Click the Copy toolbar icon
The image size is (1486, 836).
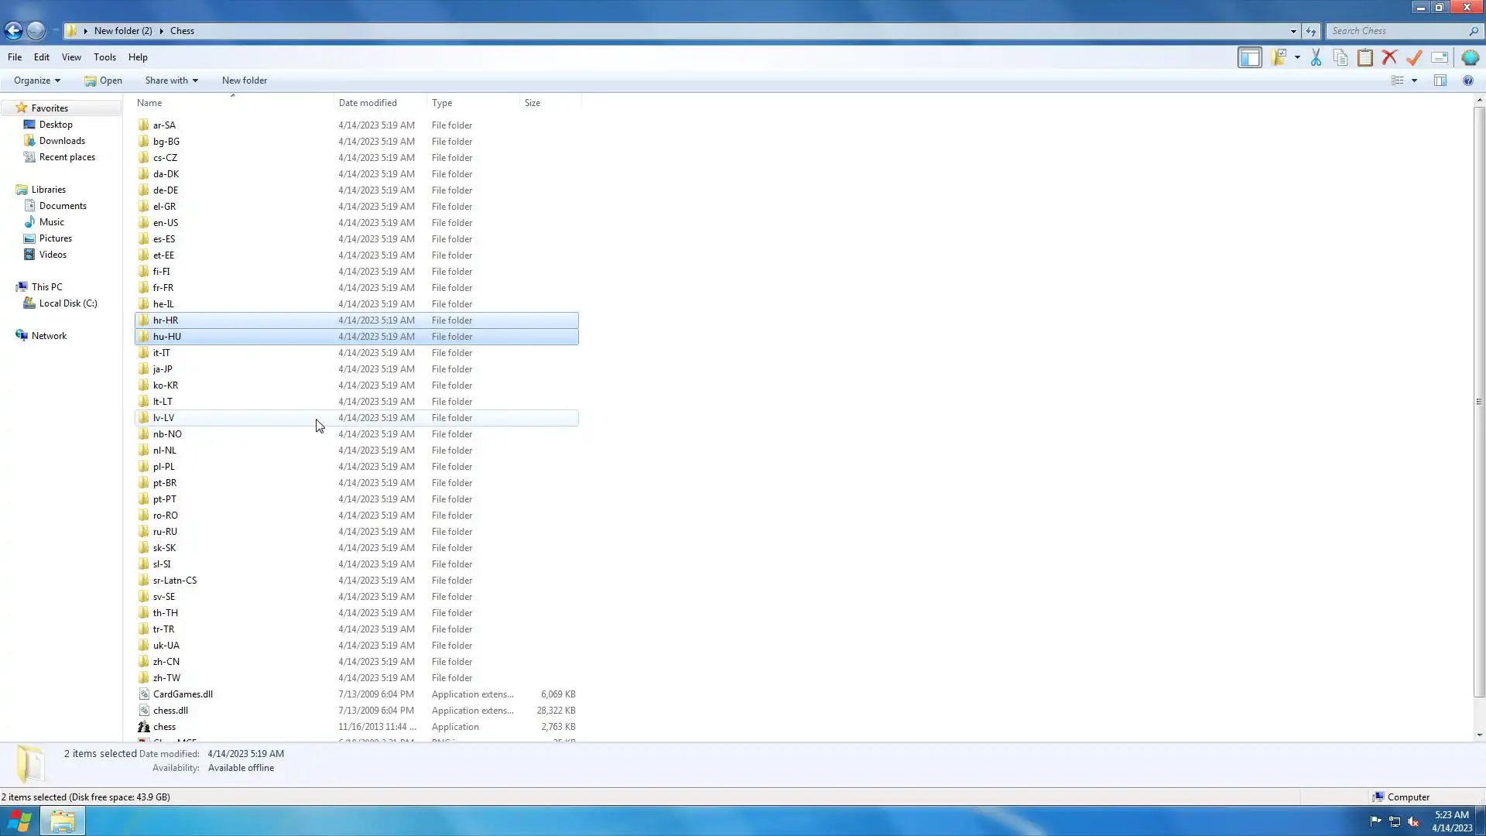coord(1340,57)
